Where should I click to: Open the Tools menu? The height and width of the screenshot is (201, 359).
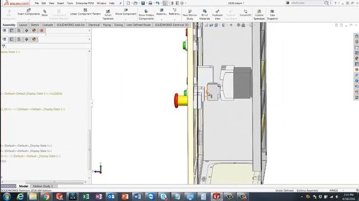pos(70,3)
